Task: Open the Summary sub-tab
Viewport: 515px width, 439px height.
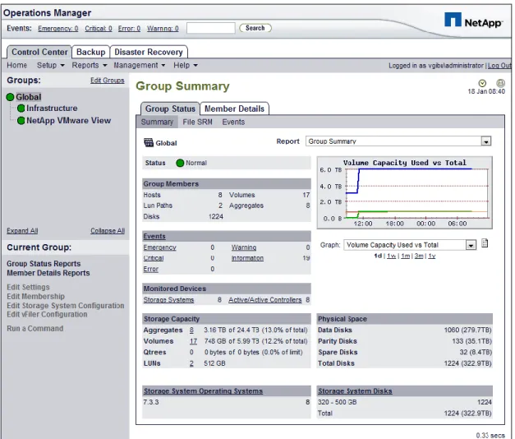Action: click(157, 122)
